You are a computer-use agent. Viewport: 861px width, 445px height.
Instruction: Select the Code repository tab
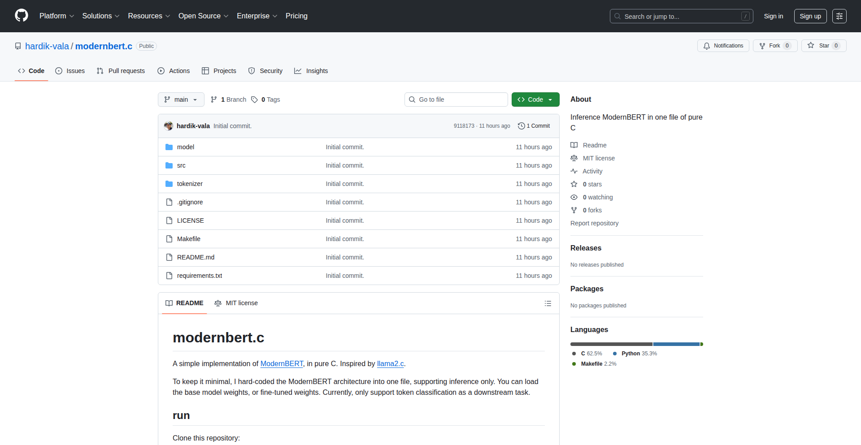(31, 71)
